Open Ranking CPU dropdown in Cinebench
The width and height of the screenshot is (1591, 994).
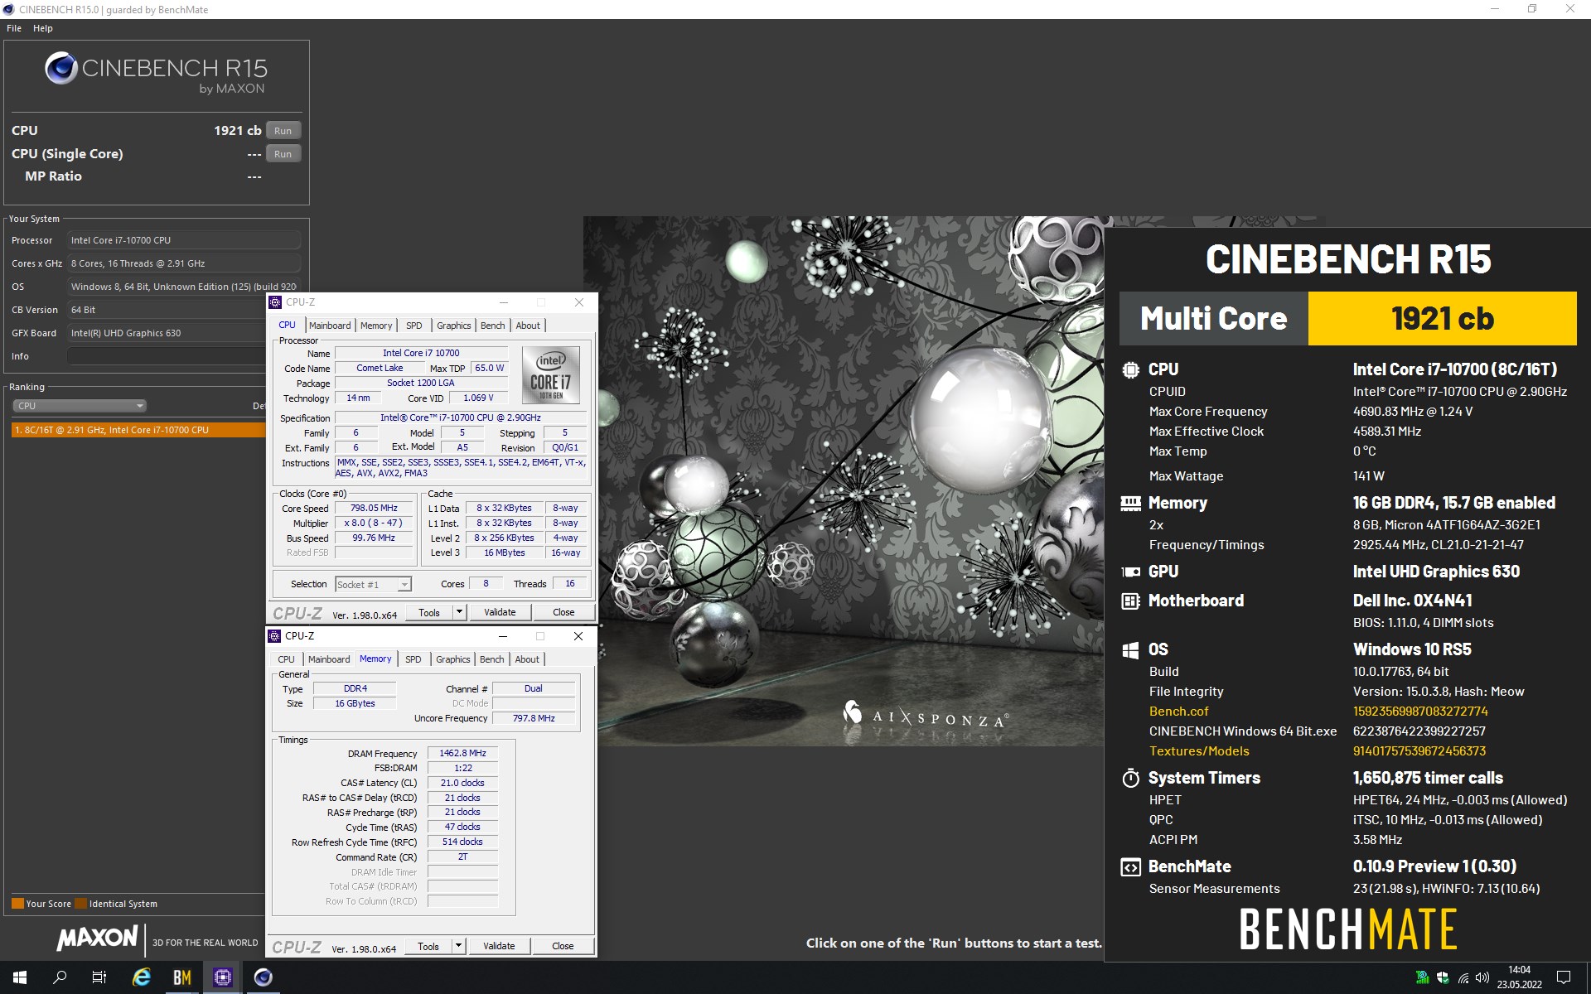tap(80, 406)
